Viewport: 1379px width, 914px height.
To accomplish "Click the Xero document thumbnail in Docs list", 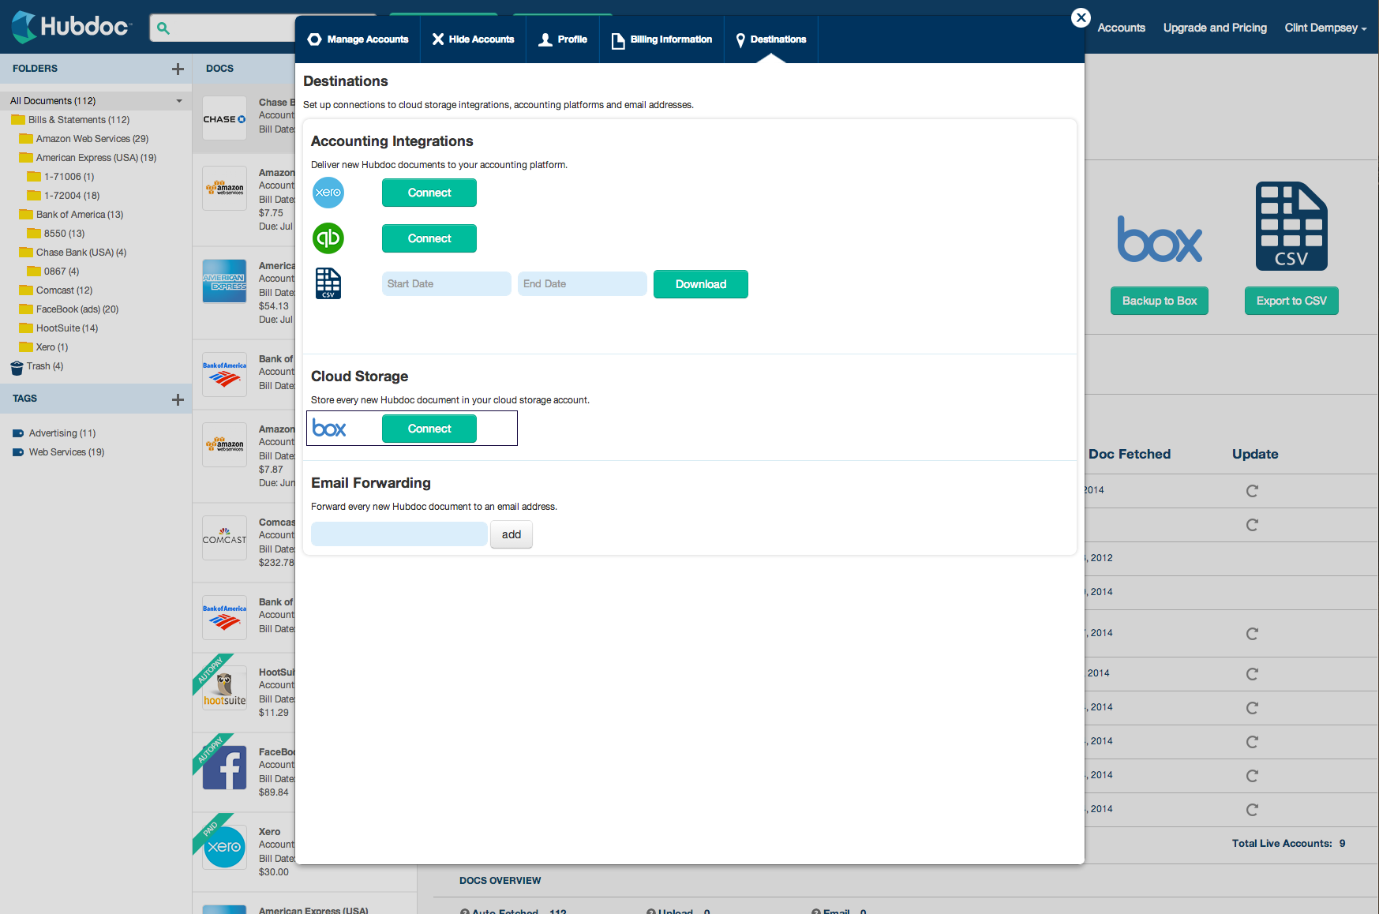I will click(x=225, y=848).
